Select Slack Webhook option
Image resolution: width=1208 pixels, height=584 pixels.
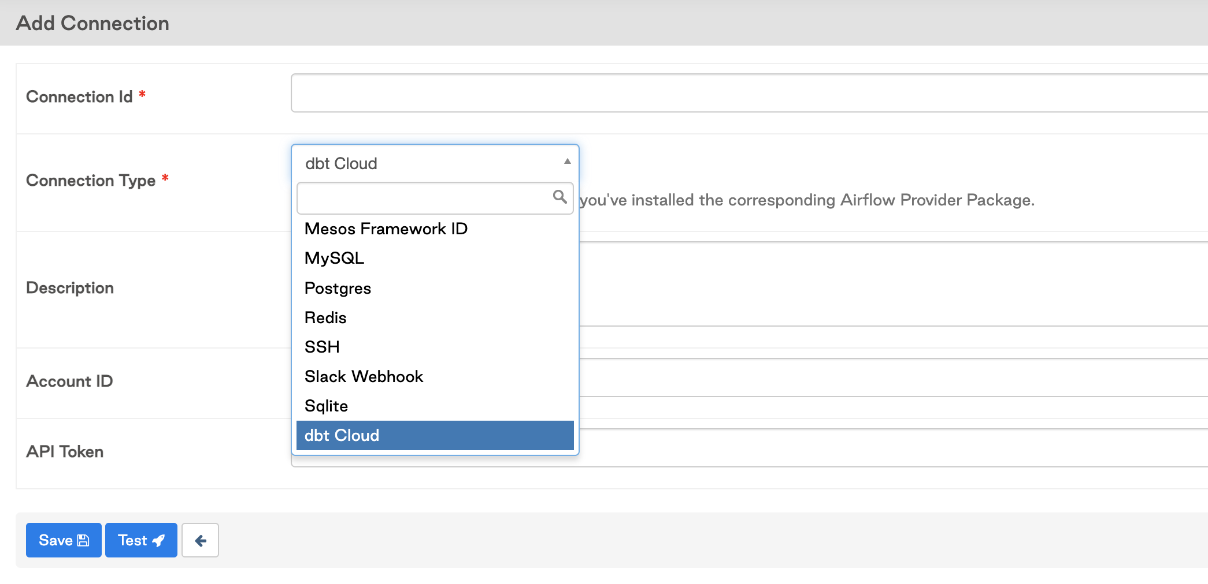pyautogui.click(x=364, y=376)
